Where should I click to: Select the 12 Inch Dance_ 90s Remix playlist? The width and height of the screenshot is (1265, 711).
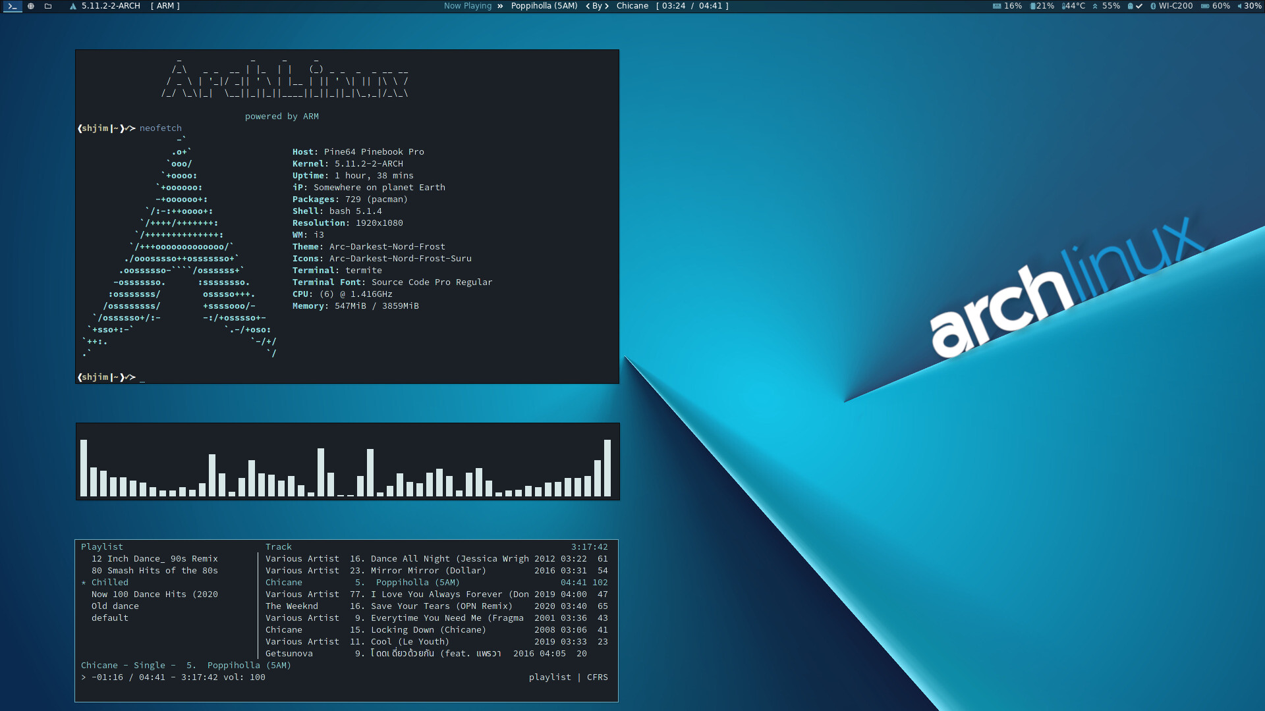click(155, 559)
